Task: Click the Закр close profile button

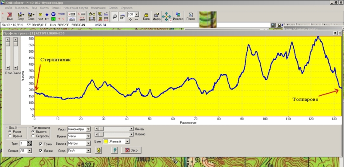Action: tap(131, 150)
